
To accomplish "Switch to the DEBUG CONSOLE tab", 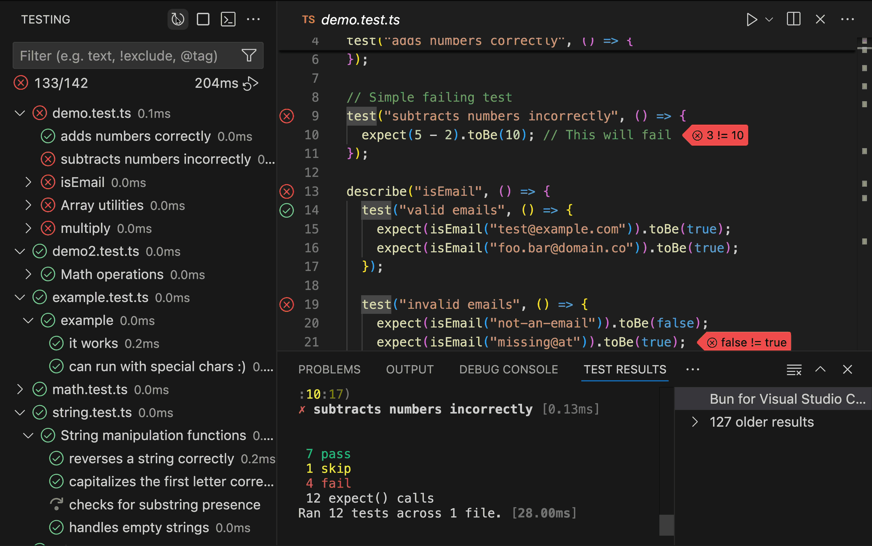I will (x=508, y=370).
